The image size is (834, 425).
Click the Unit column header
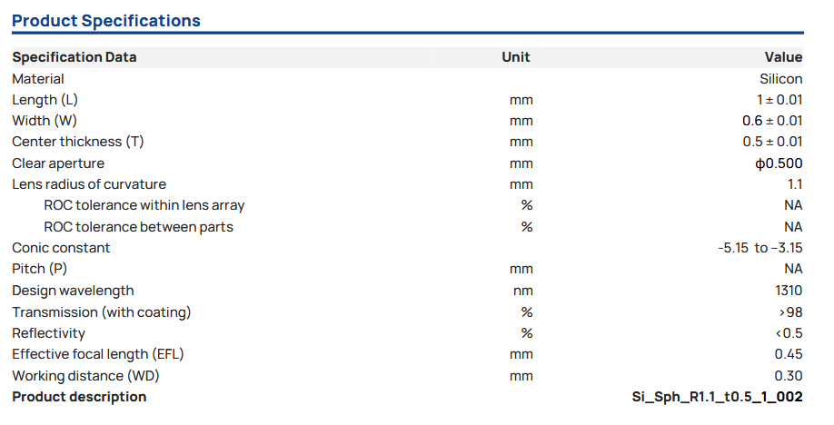coord(516,57)
